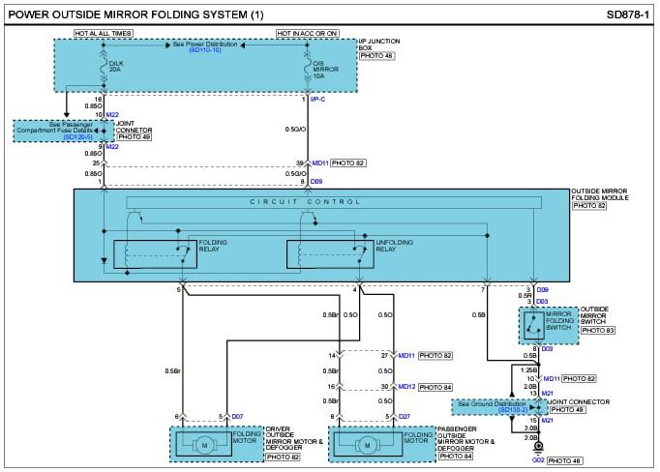Click the M21 connector reference at pin 13

pyautogui.click(x=547, y=394)
